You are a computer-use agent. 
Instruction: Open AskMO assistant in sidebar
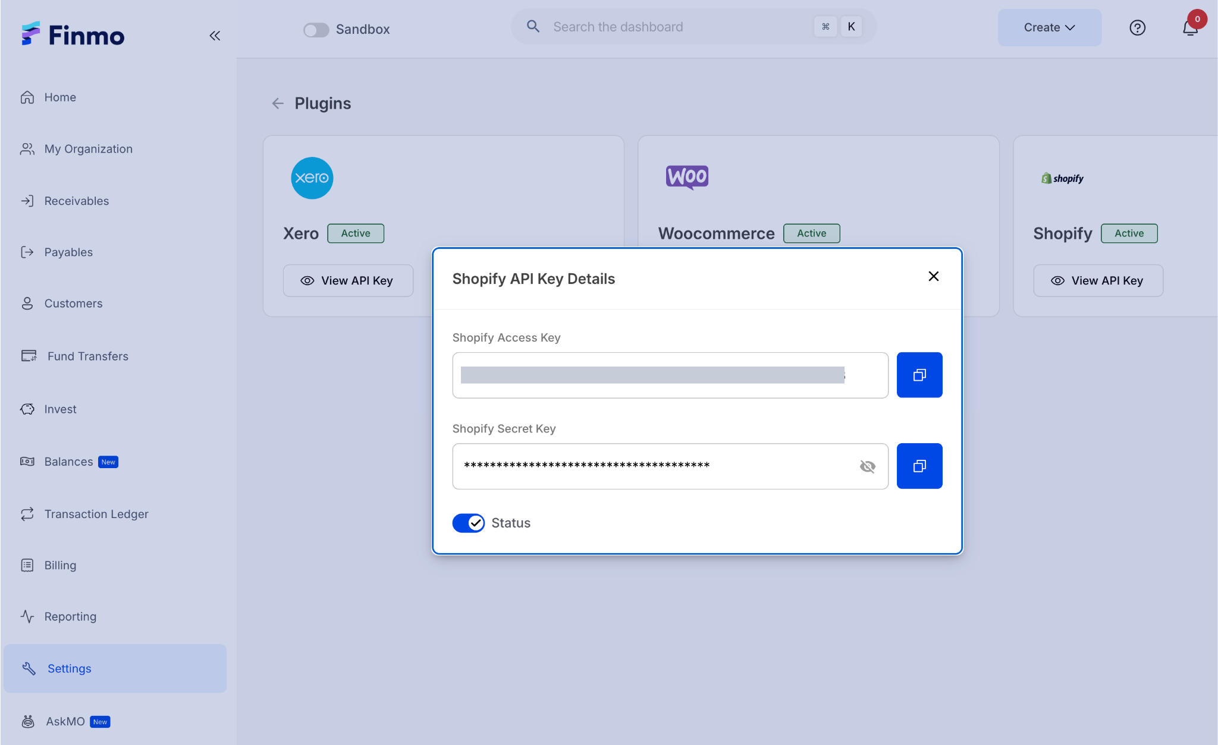click(115, 721)
